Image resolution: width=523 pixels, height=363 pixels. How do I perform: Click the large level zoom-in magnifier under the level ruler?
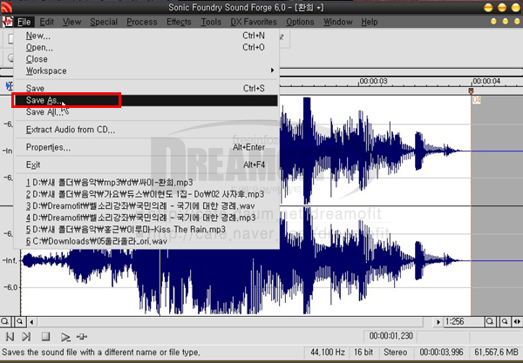4,322
